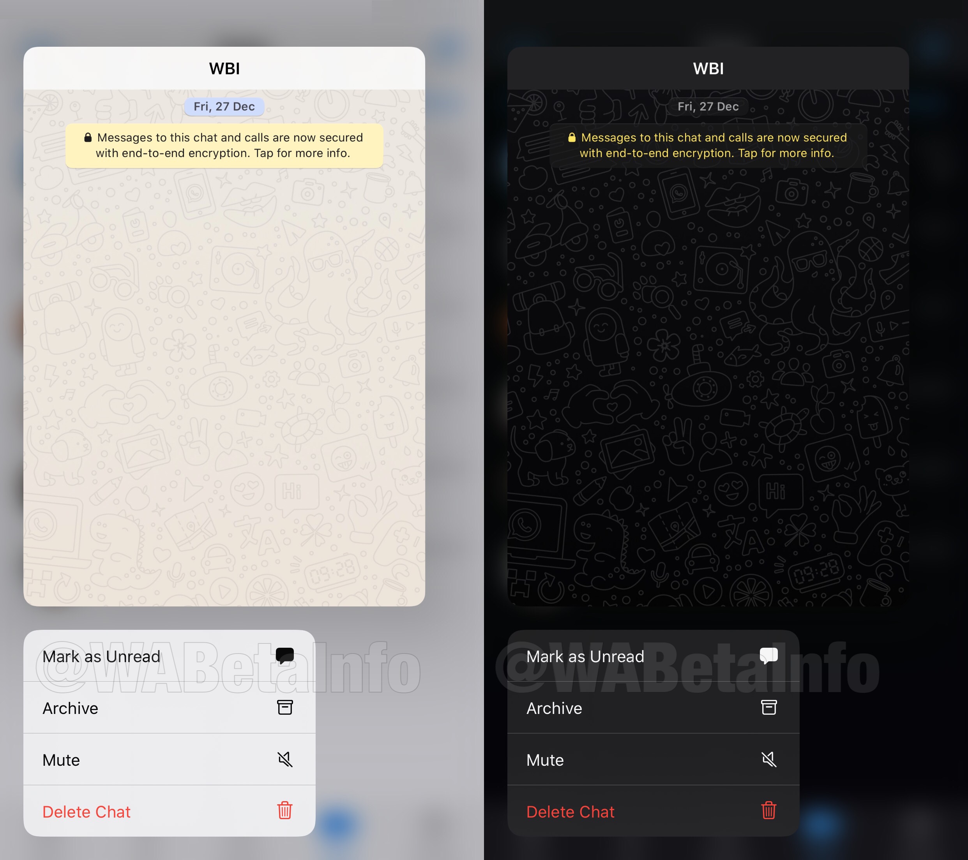Image resolution: width=968 pixels, height=860 pixels.
Task: Expand the WBI chat header (light mode)
Action: (226, 68)
